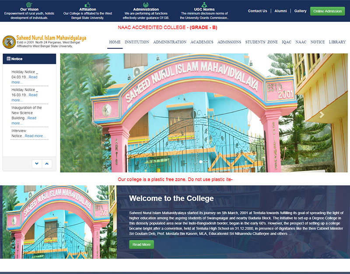Click the Notice panel list icon
350x274 pixels.
click(9, 59)
